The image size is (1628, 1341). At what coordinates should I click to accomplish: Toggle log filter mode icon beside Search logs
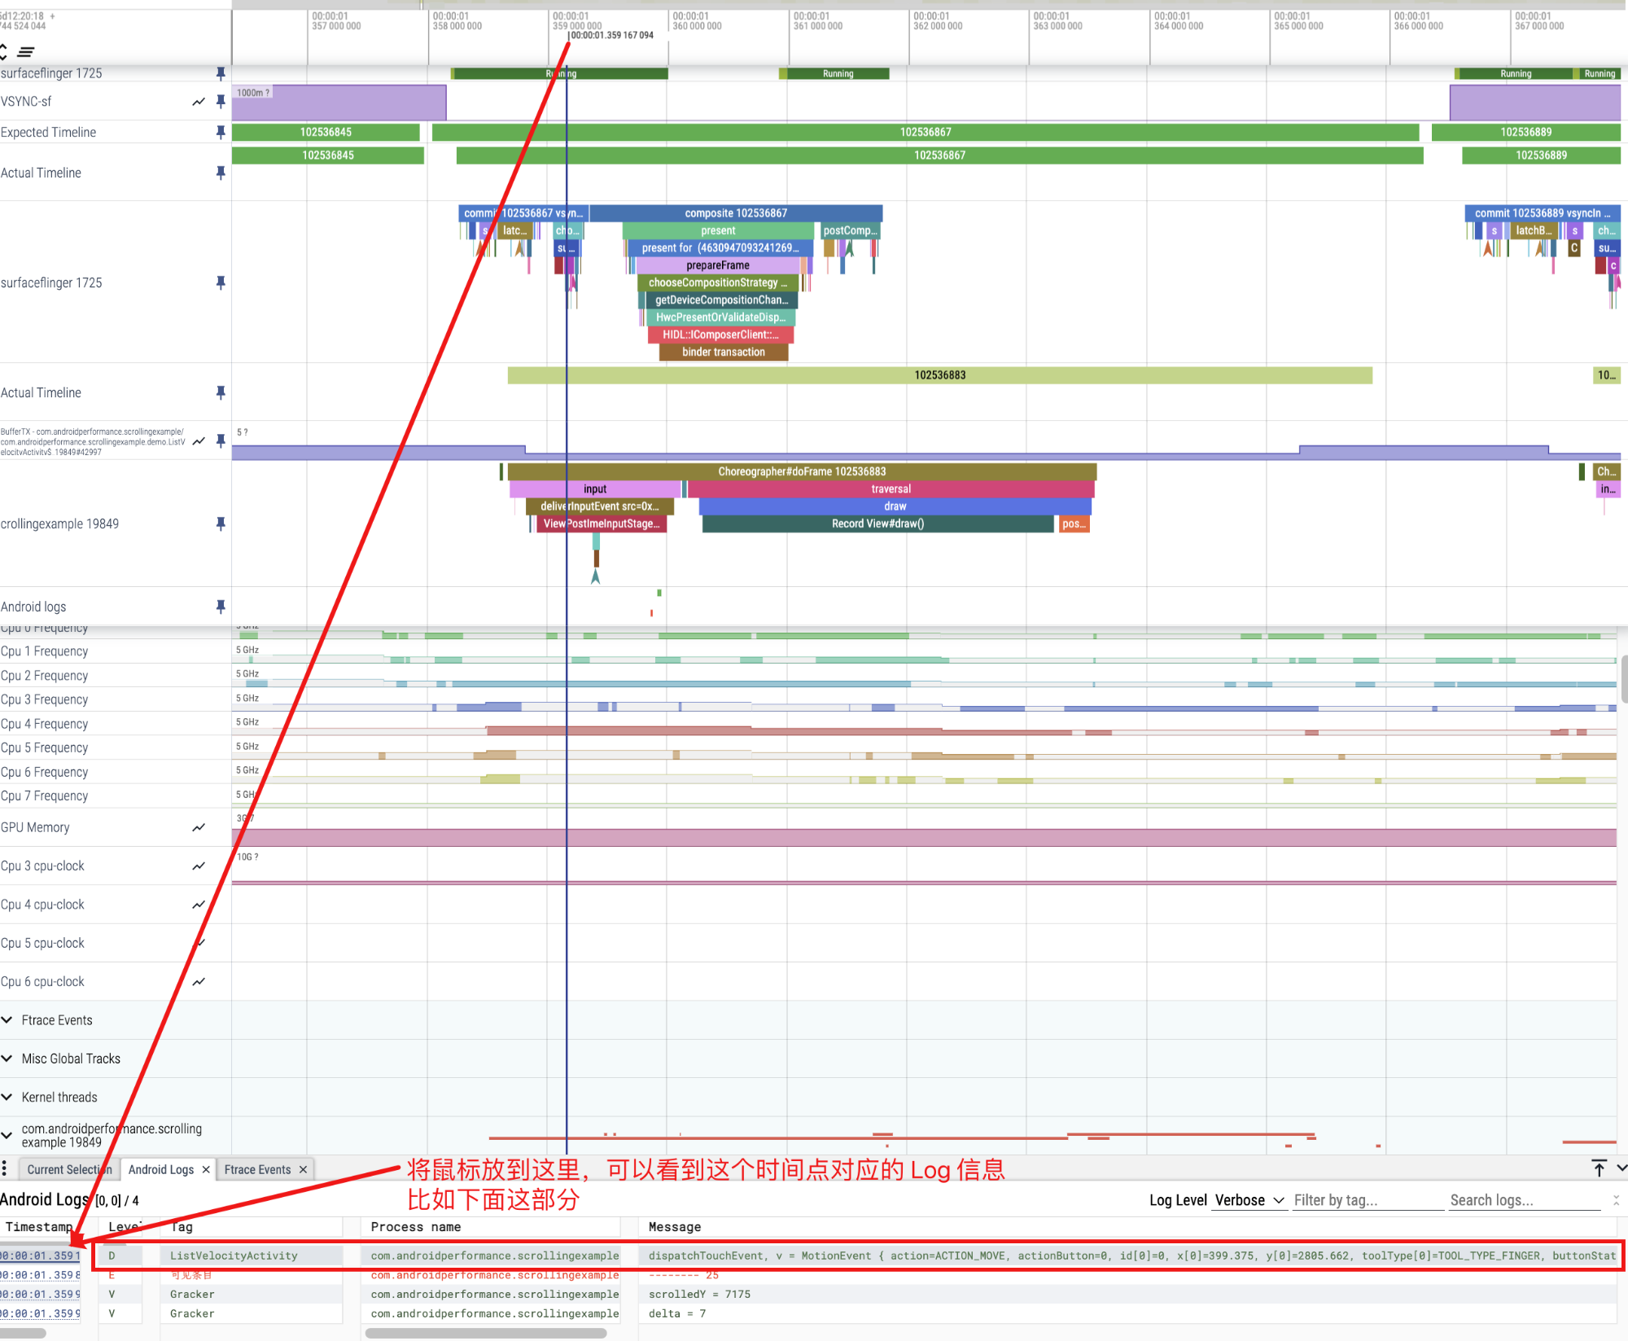tap(1616, 1200)
